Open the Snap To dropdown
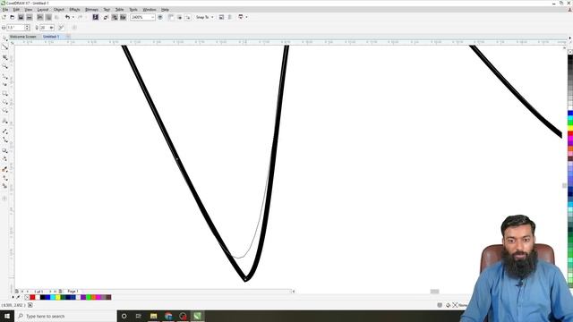The width and height of the screenshot is (573, 322). coord(205,17)
